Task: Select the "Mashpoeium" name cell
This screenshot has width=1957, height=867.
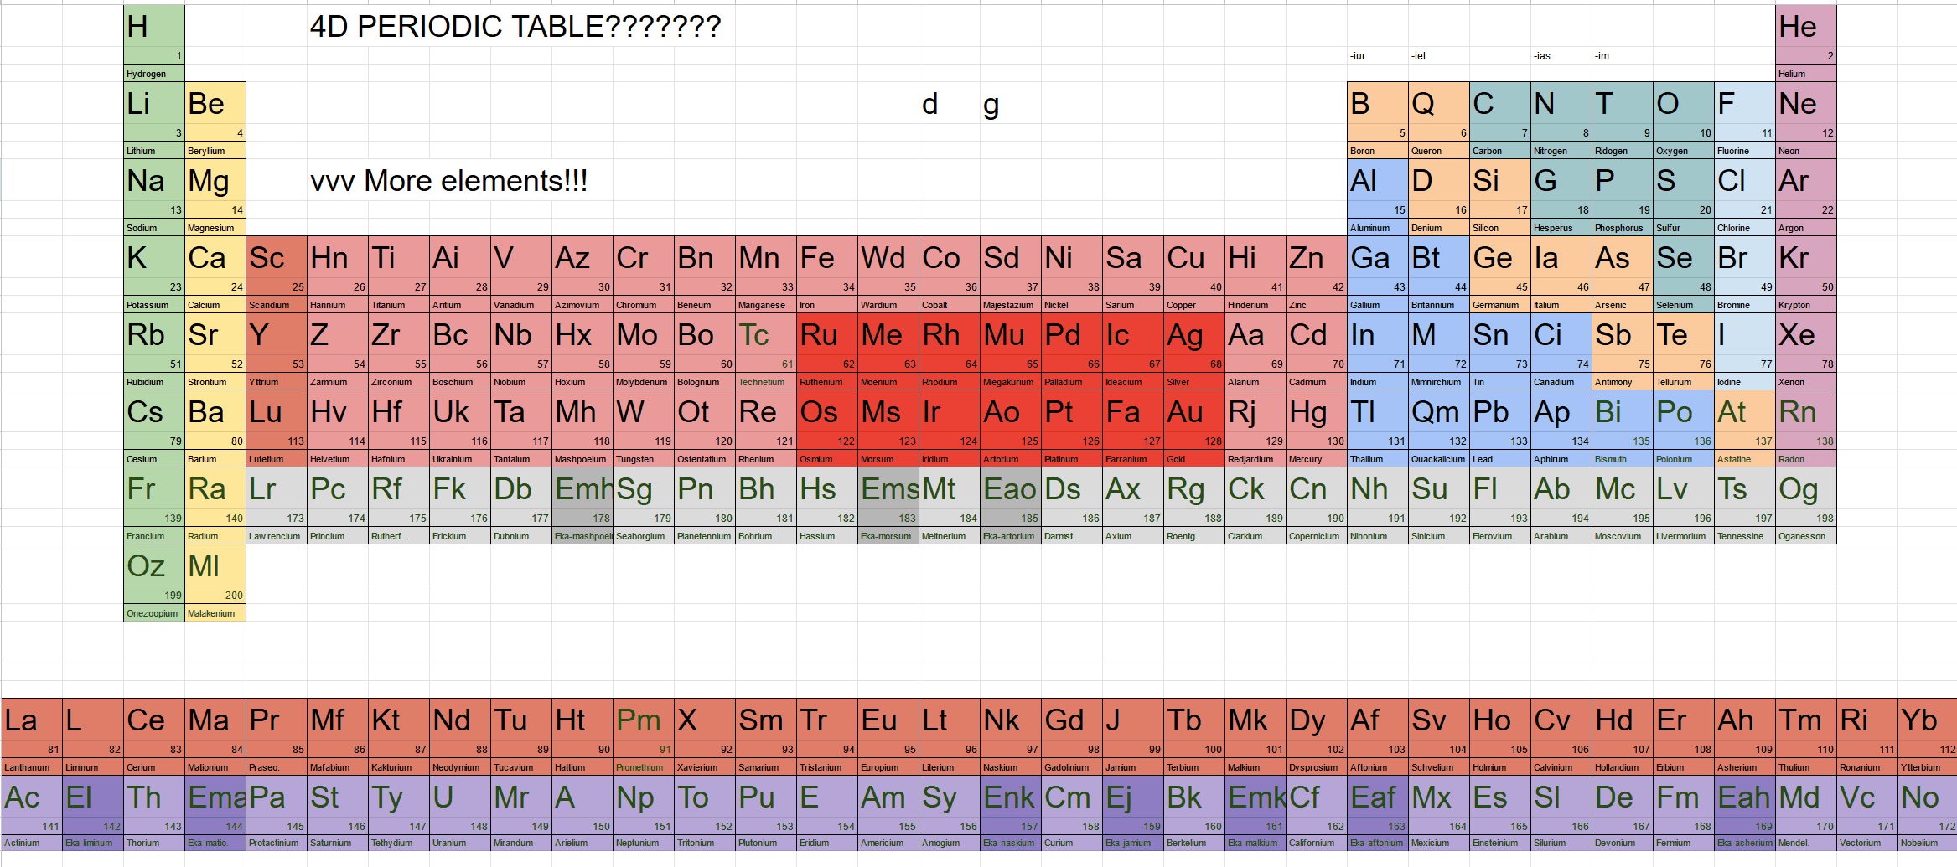Action: [582, 459]
